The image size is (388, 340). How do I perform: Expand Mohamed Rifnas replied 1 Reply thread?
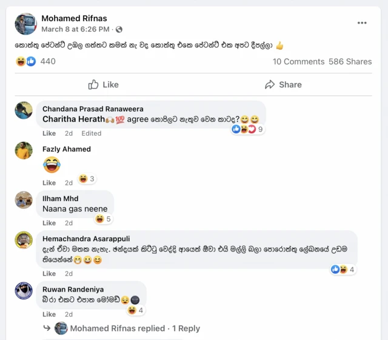(x=135, y=328)
